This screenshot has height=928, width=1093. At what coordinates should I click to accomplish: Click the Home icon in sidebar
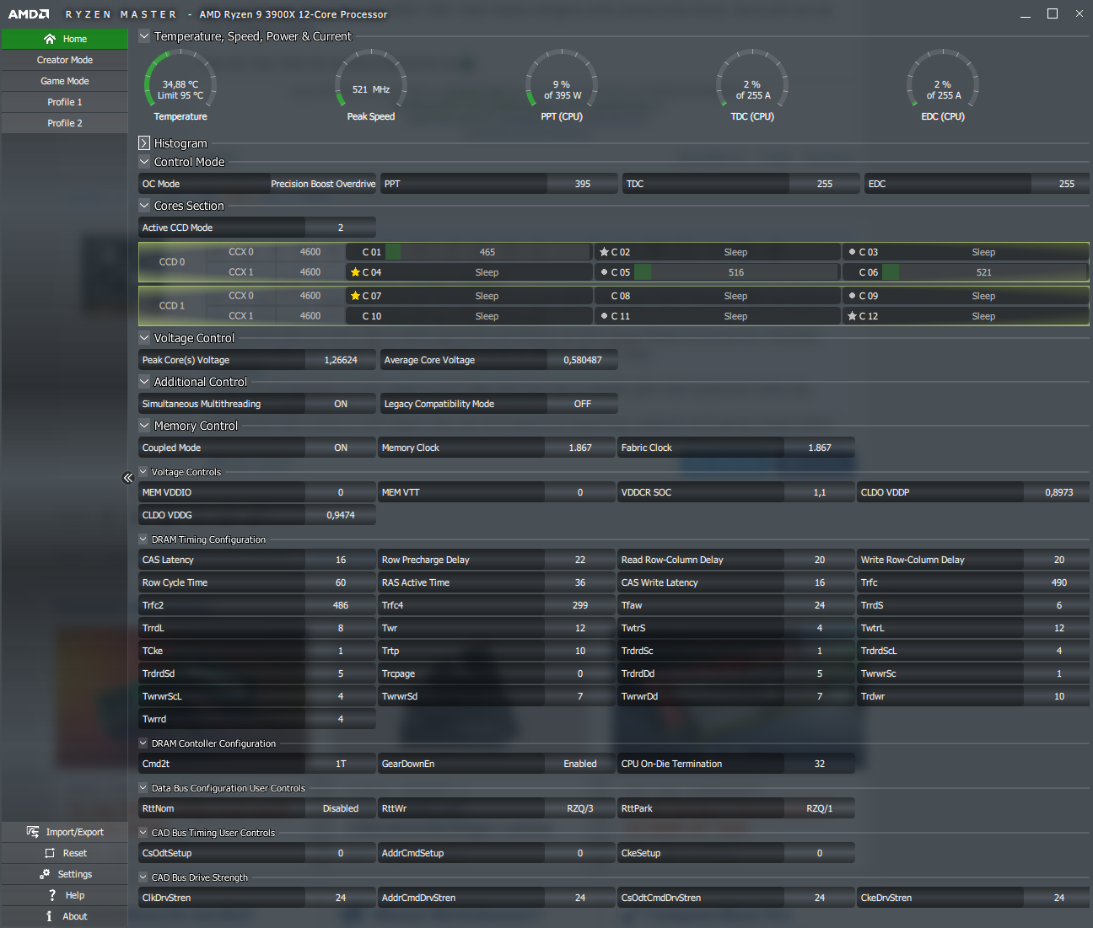[50, 39]
